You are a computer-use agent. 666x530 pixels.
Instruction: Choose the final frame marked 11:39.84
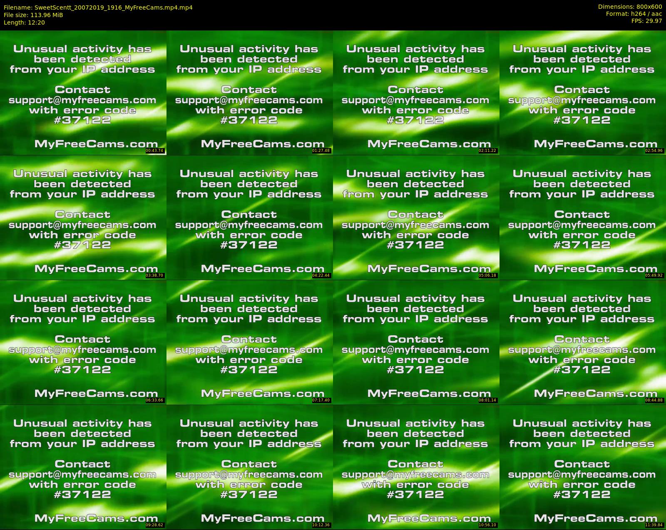click(x=583, y=467)
